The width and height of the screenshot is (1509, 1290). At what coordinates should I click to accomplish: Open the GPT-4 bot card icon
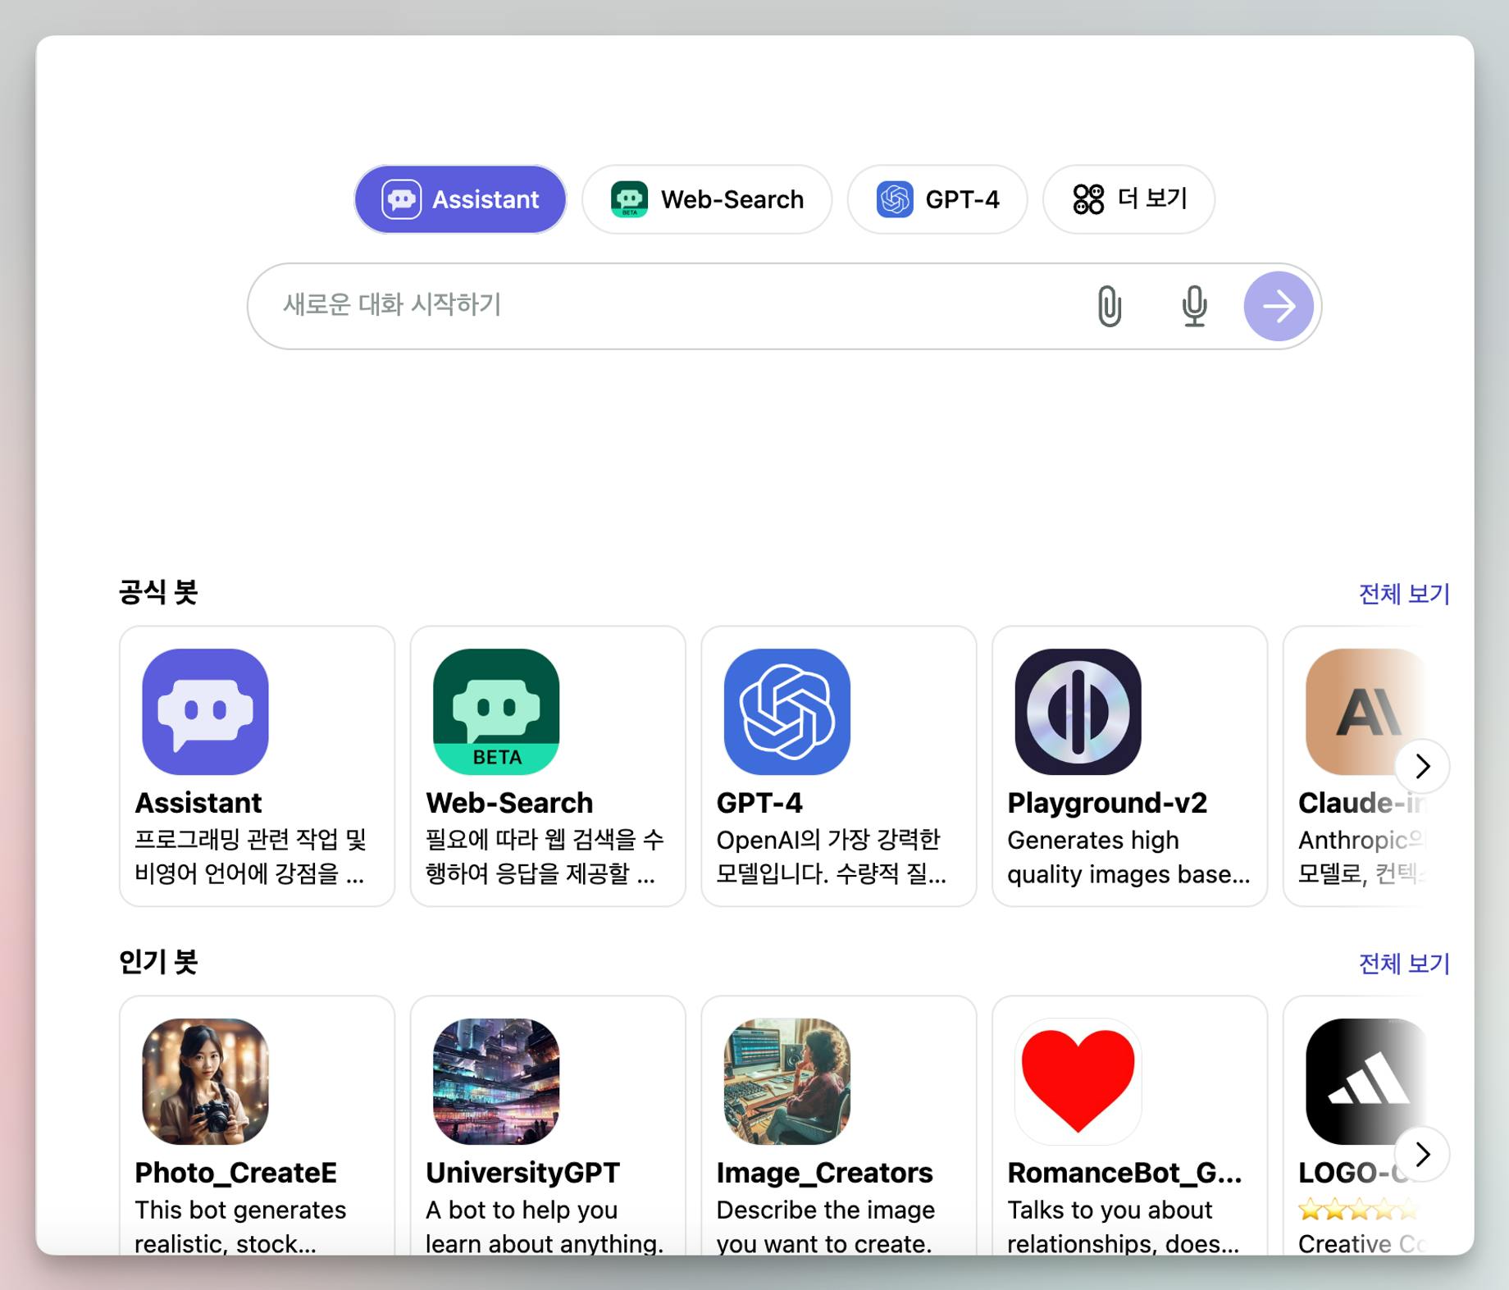click(787, 712)
